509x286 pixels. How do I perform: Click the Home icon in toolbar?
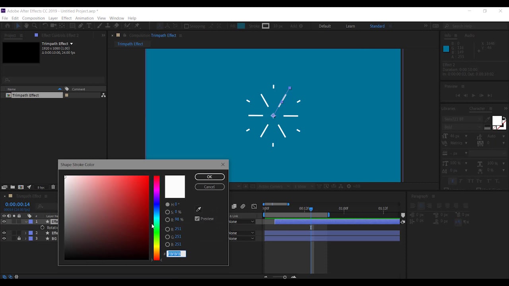(7, 26)
